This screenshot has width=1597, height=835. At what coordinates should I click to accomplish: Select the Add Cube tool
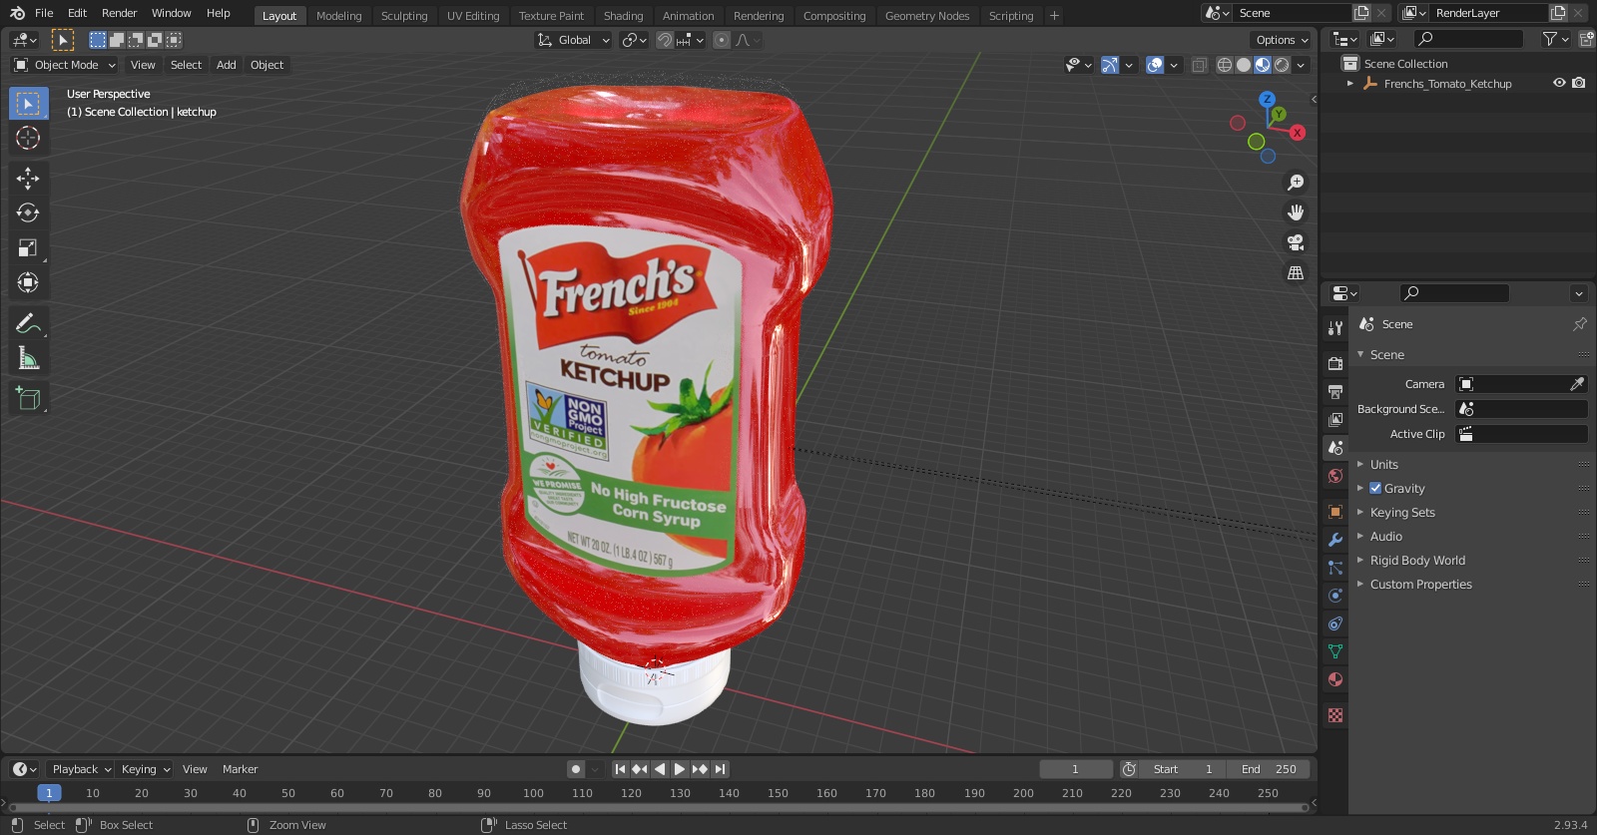(28, 399)
